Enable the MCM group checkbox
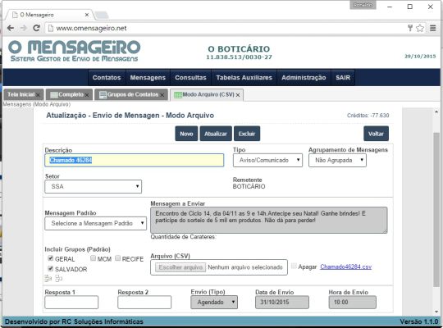 [x=94, y=258]
